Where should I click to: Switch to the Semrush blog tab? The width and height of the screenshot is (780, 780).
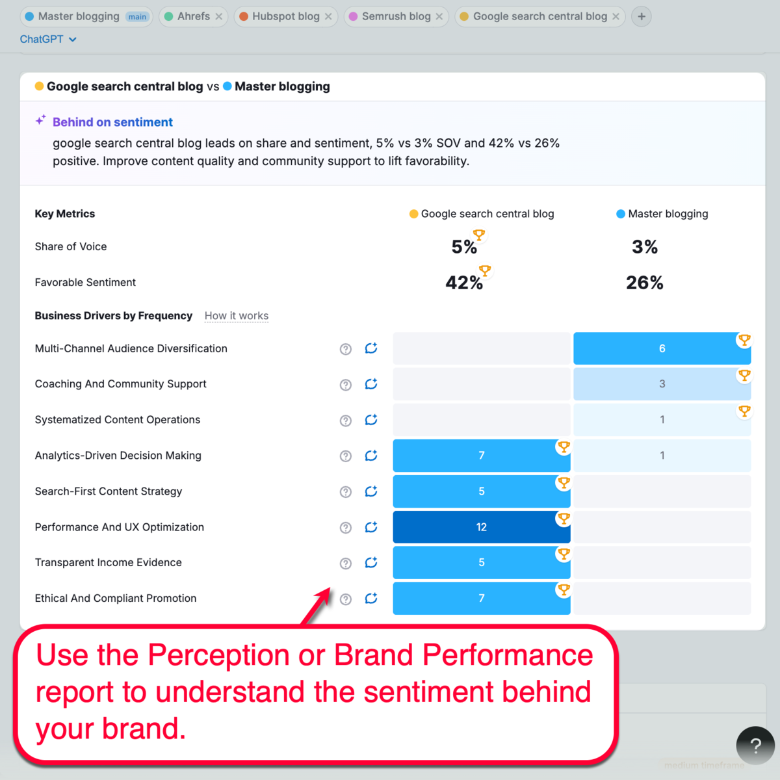tap(391, 16)
